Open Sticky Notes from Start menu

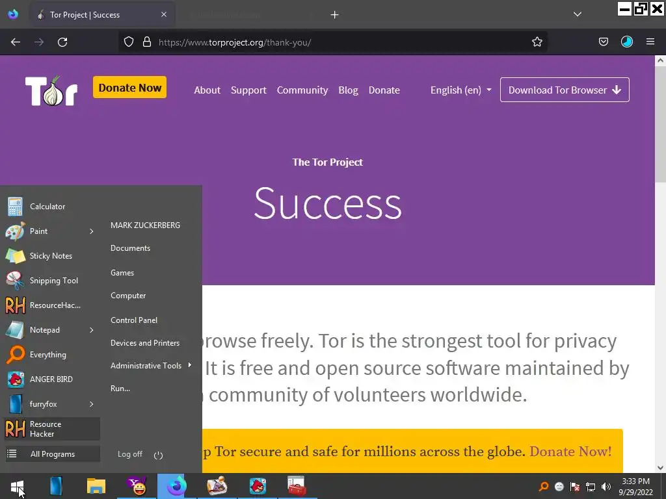[51, 256]
